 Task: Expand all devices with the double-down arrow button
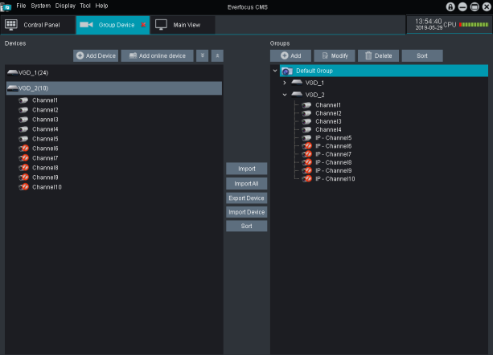(202, 55)
